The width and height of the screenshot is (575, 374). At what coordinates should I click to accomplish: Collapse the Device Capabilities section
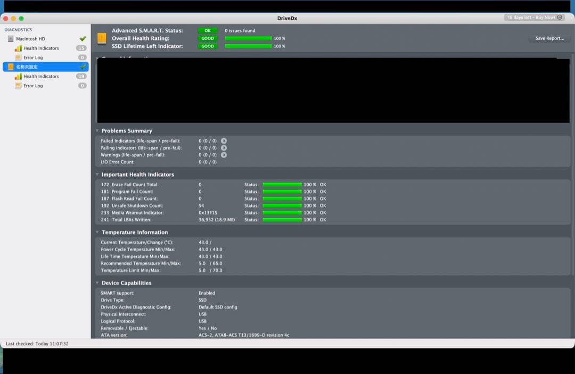coord(97,283)
